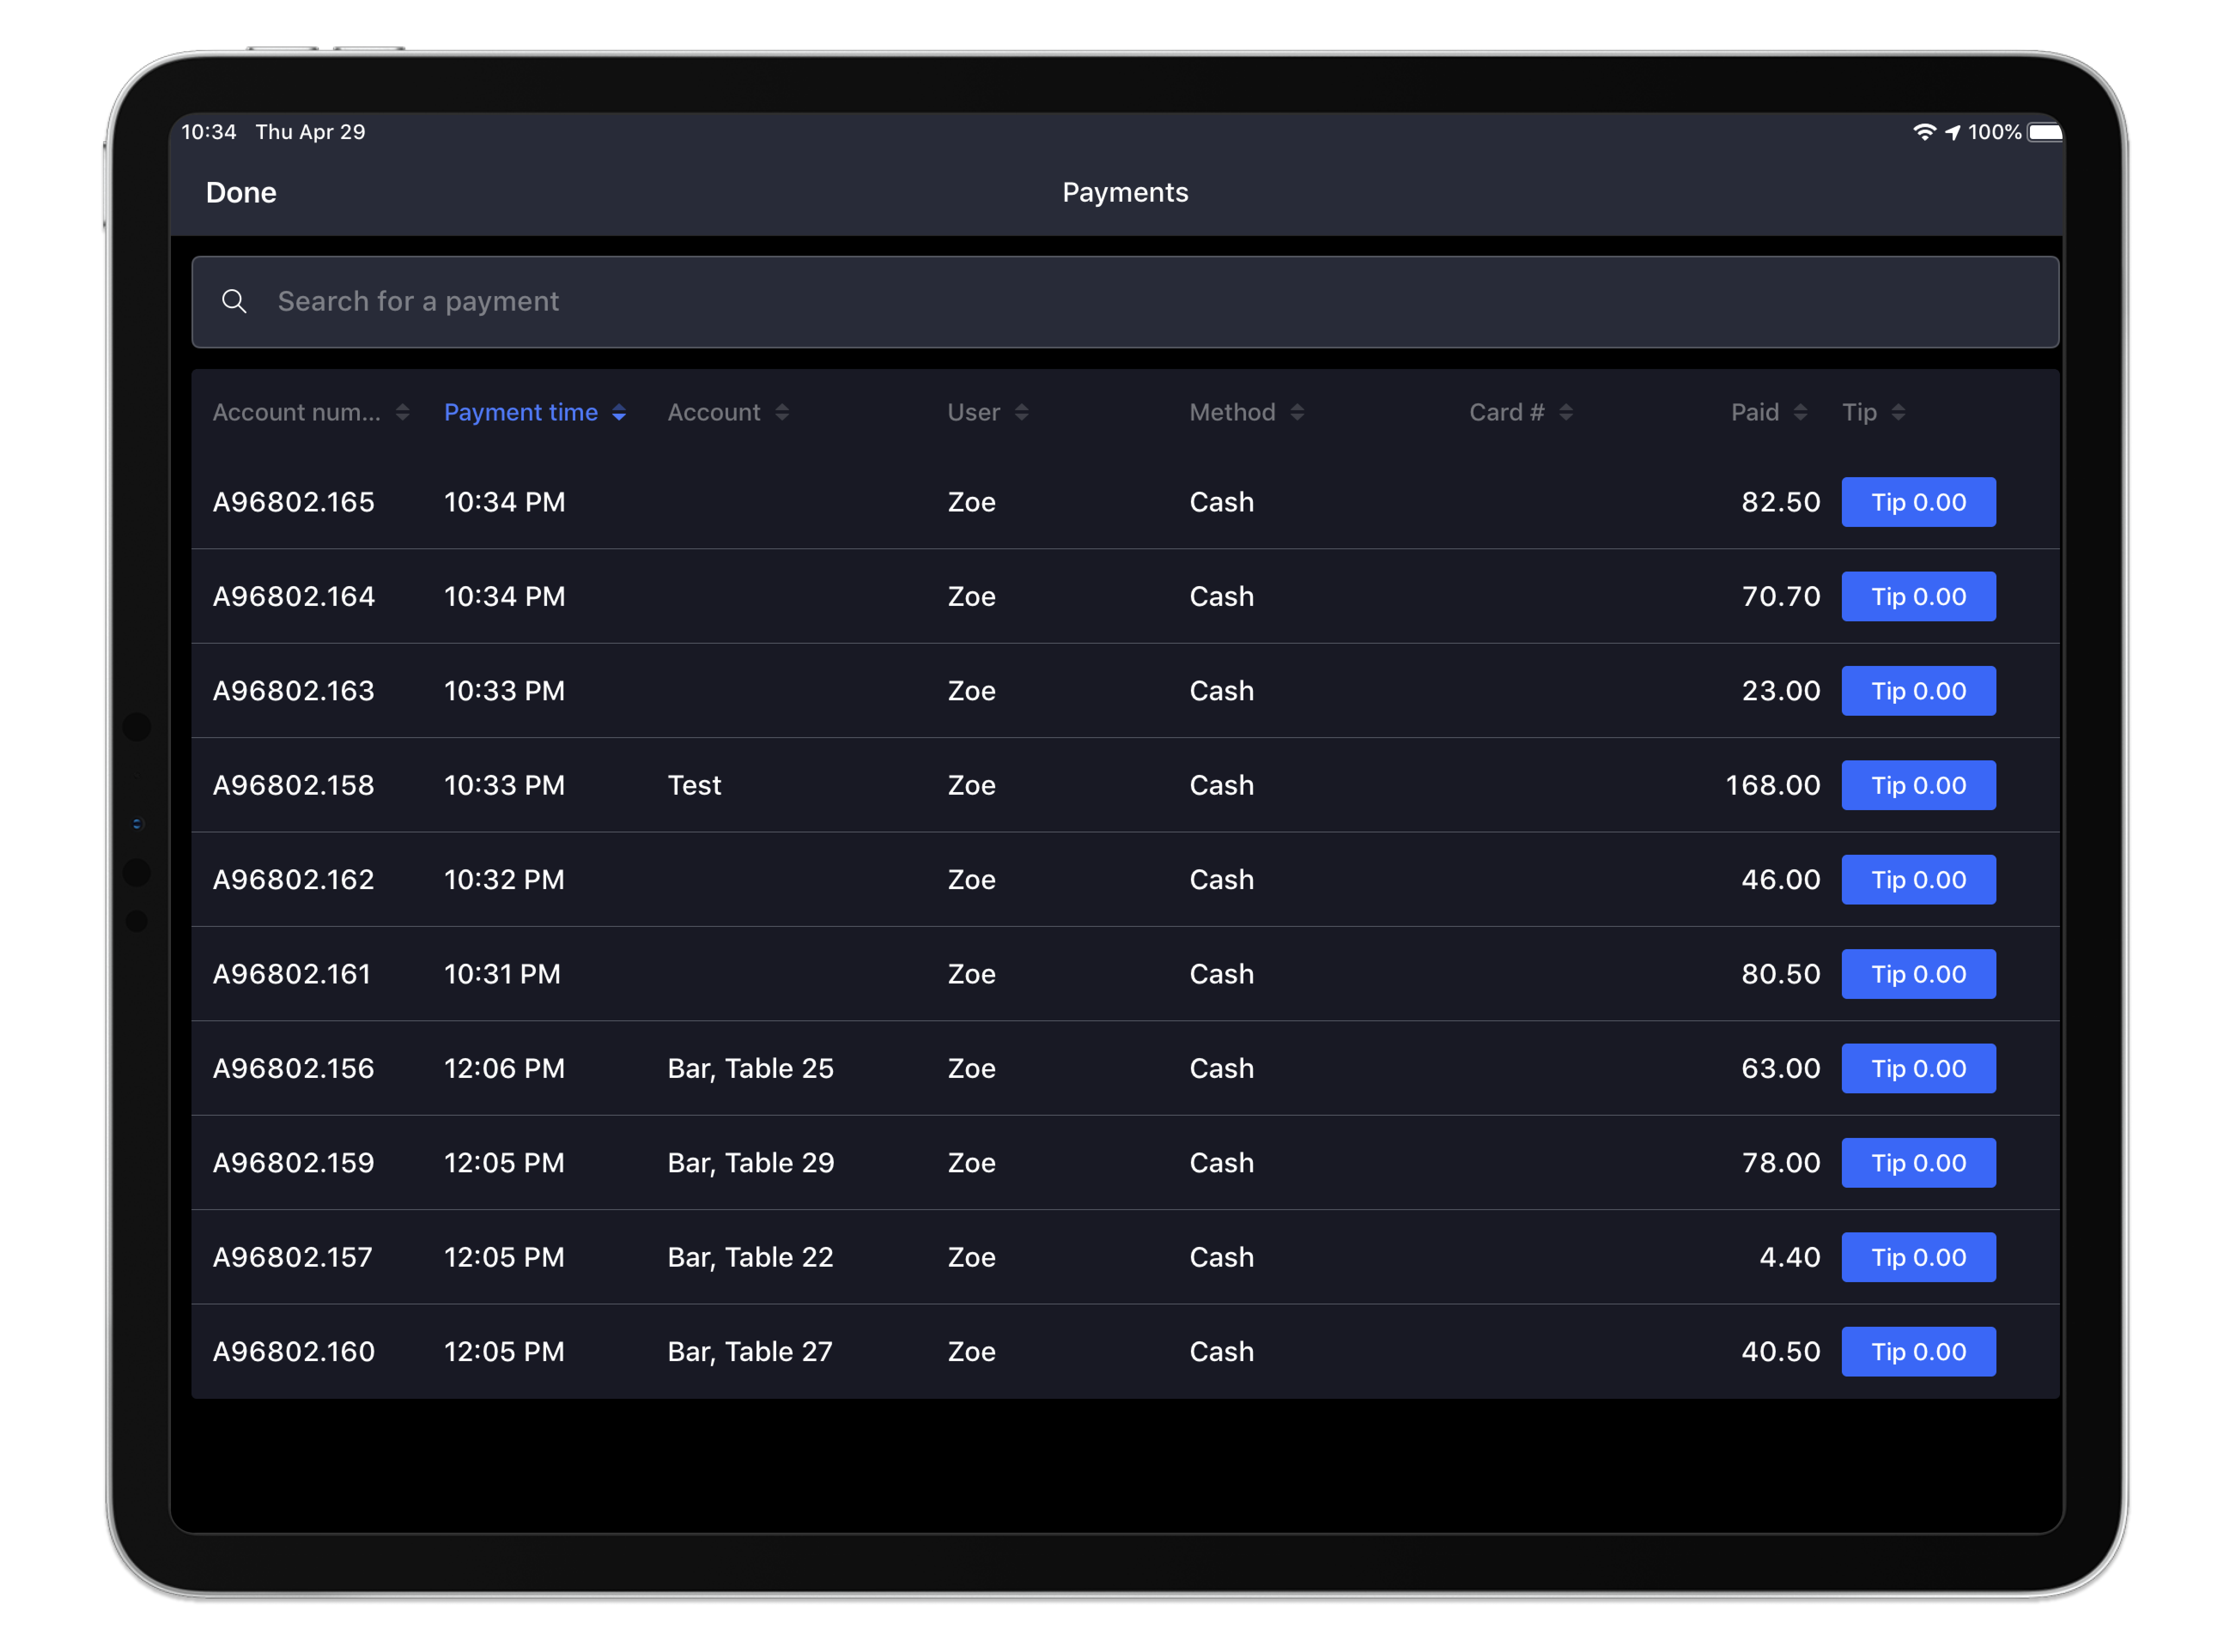Select account number A96802.165

[x=293, y=502]
